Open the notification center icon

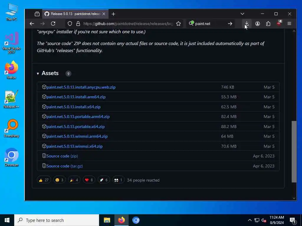pos(293,220)
